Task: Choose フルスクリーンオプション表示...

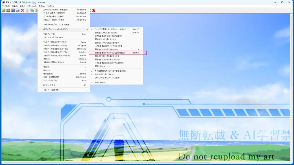Action: click(x=64, y=38)
